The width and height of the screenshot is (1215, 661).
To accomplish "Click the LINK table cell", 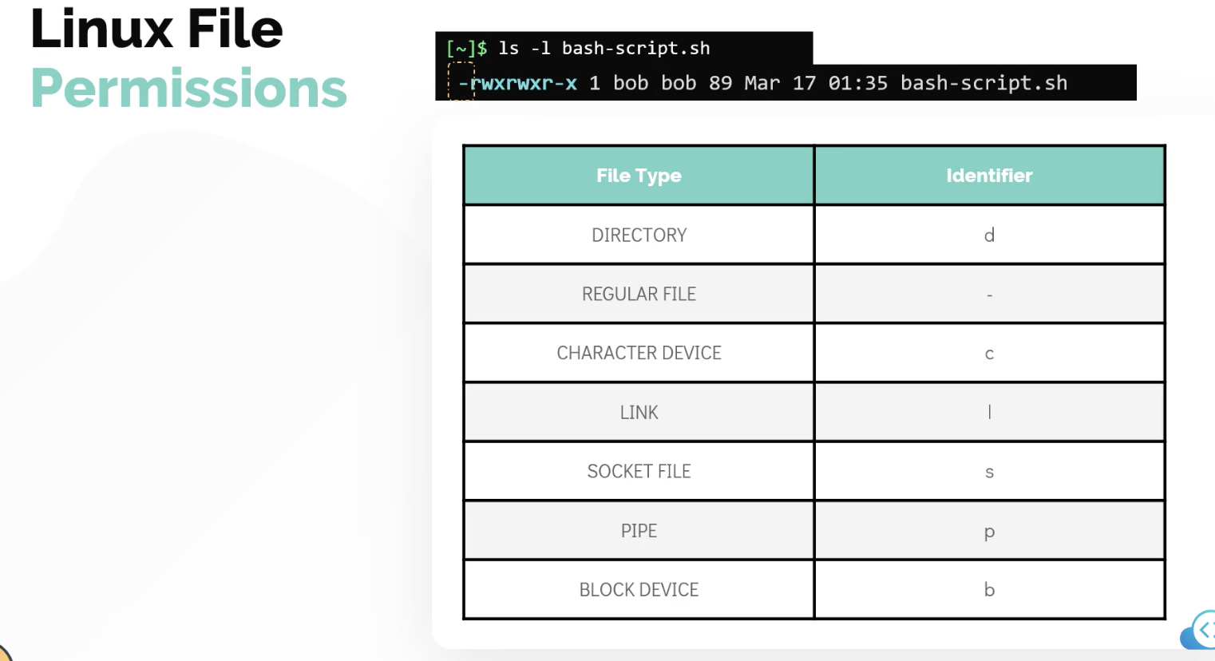I will pos(639,412).
